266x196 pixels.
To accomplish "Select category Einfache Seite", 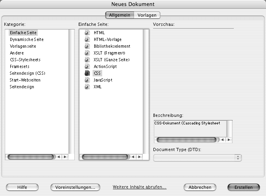I will pyautogui.click(x=23, y=33).
